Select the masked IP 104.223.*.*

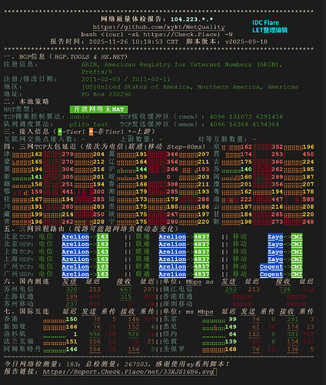pos(191,19)
